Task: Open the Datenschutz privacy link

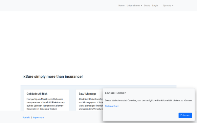Action: (112, 106)
